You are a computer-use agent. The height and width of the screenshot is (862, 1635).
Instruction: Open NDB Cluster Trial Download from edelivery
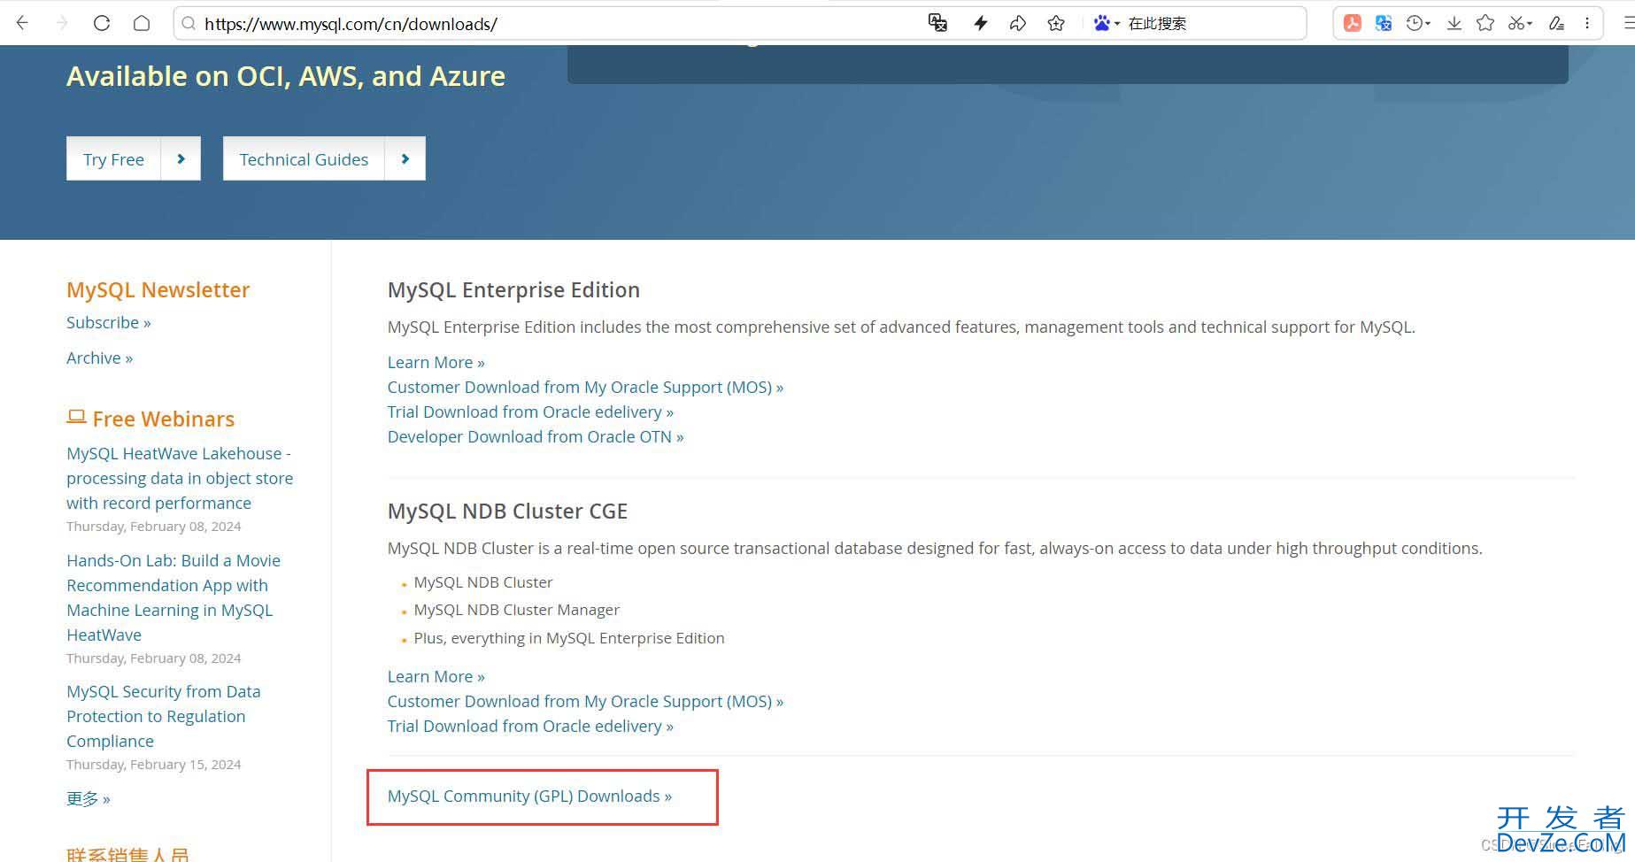530,726
